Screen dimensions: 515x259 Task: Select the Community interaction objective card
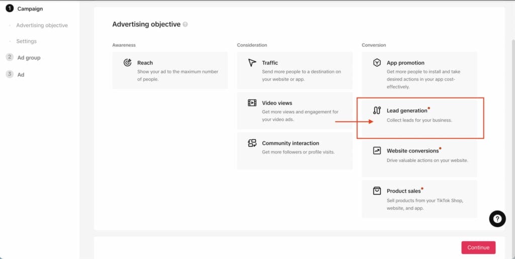point(295,151)
